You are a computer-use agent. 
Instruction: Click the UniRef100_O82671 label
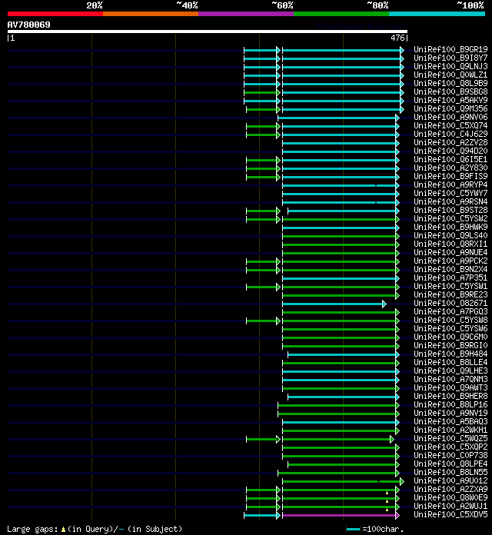coord(450,304)
